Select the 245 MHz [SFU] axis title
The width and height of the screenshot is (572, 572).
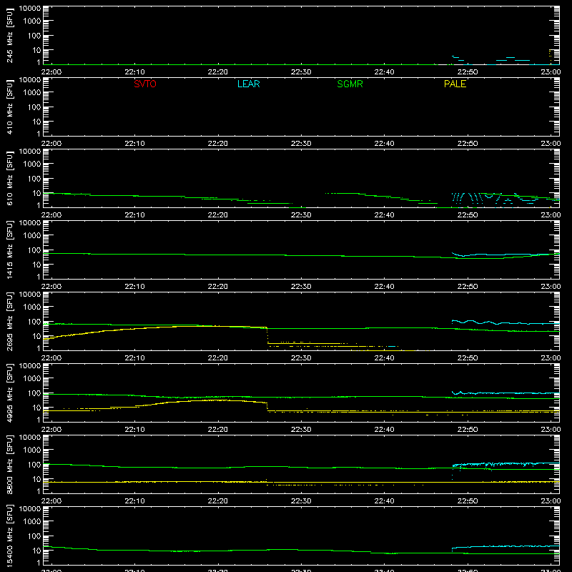pyautogui.click(x=10, y=36)
